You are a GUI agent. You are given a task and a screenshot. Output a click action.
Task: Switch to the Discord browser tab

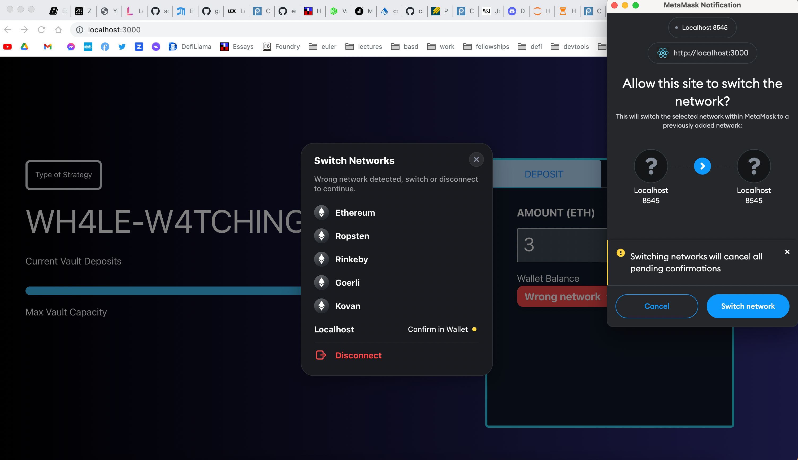point(517,11)
